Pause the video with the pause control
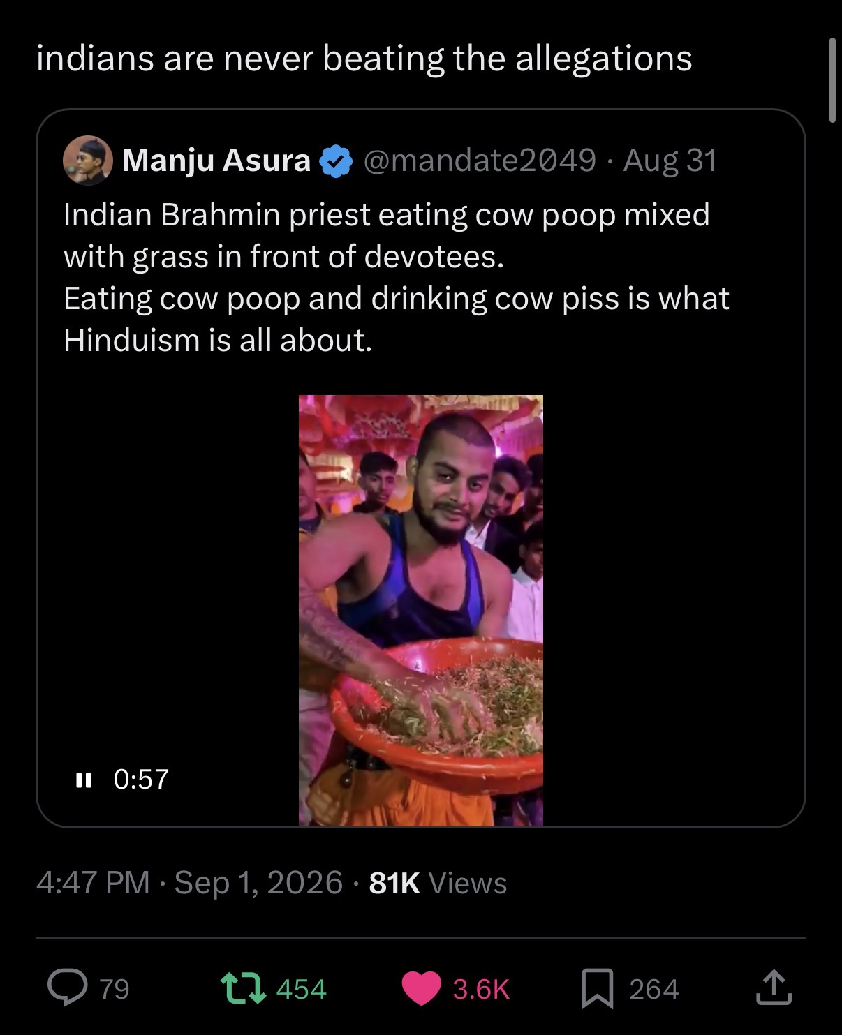 click(x=83, y=780)
